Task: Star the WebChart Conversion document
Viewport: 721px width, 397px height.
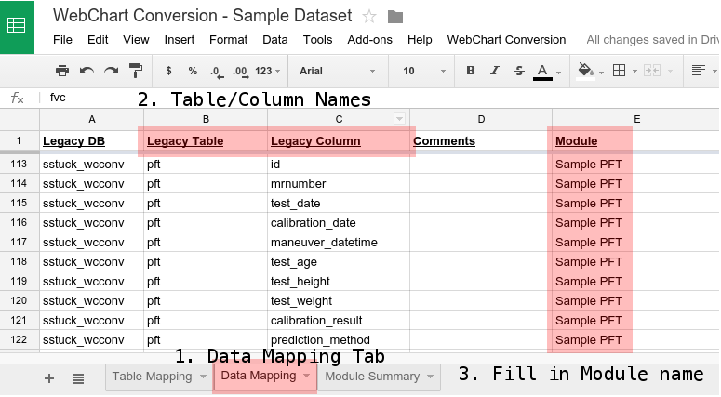Action: [x=369, y=16]
